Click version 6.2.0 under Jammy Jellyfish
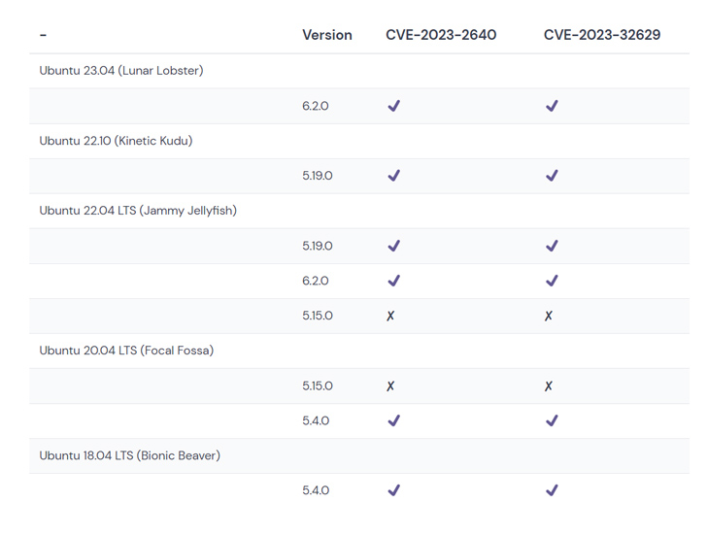The height and width of the screenshot is (536, 707). coord(316,281)
